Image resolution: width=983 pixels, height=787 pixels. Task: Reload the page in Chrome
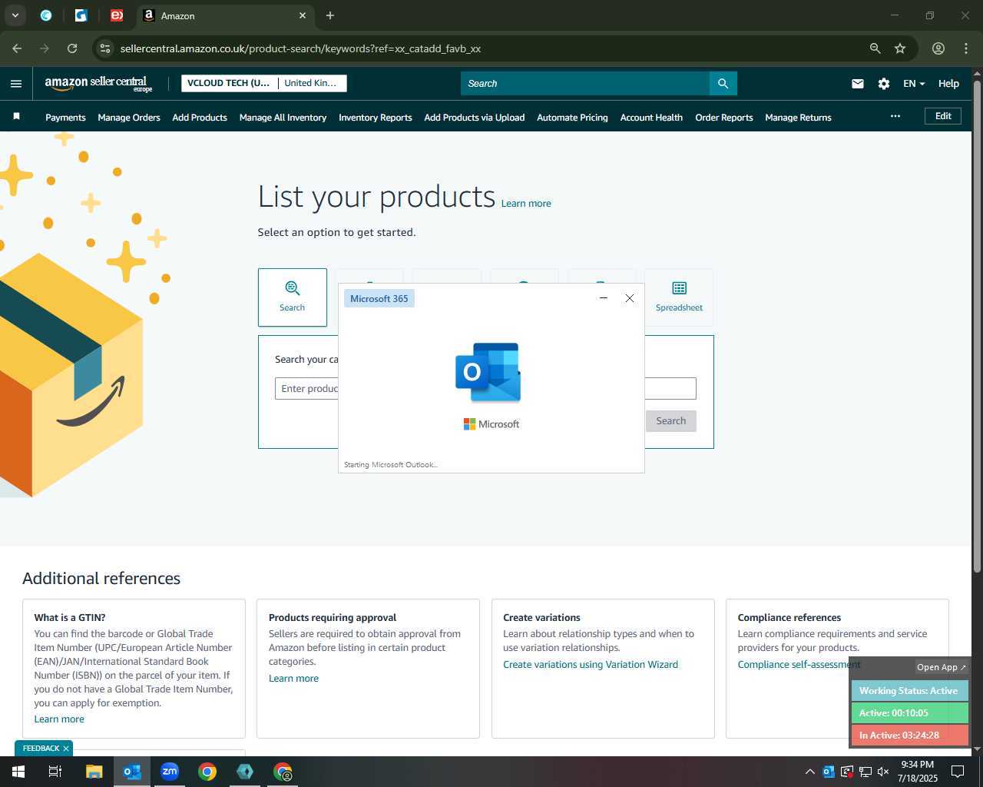pos(72,48)
